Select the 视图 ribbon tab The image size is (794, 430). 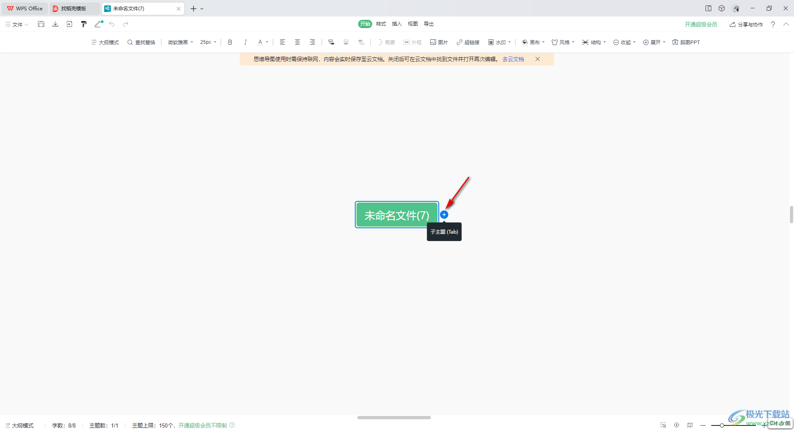[x=413, y=24]
